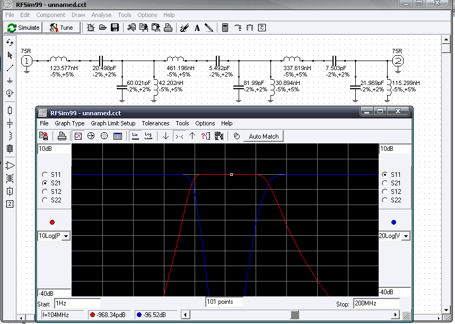Select S12 for the left red trace
This screenshot has width=455, height=324.
click(x=45, y=192)
